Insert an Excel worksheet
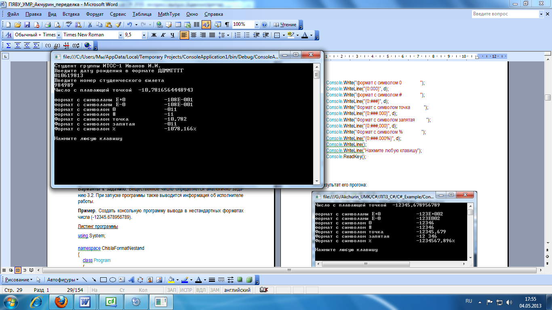Viewport: 552px width, 310px height. (x=187, y=25)
